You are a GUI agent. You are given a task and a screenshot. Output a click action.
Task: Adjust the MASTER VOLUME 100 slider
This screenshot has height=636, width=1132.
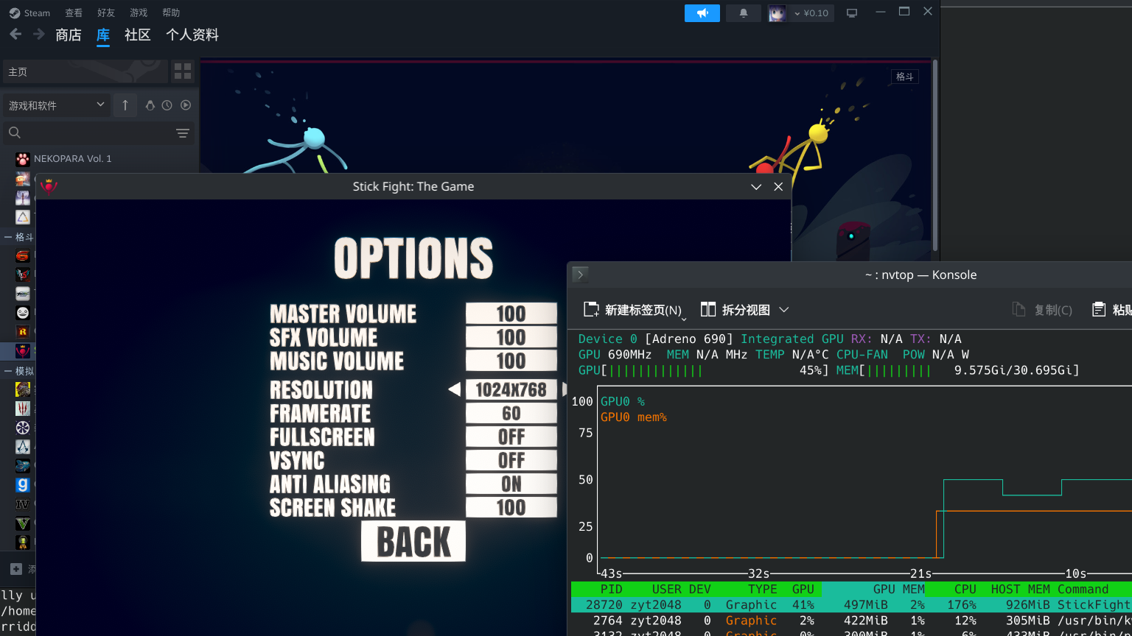coord(511,314)
